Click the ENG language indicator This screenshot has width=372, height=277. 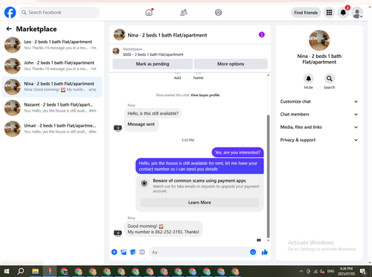(x=330, y=271)
